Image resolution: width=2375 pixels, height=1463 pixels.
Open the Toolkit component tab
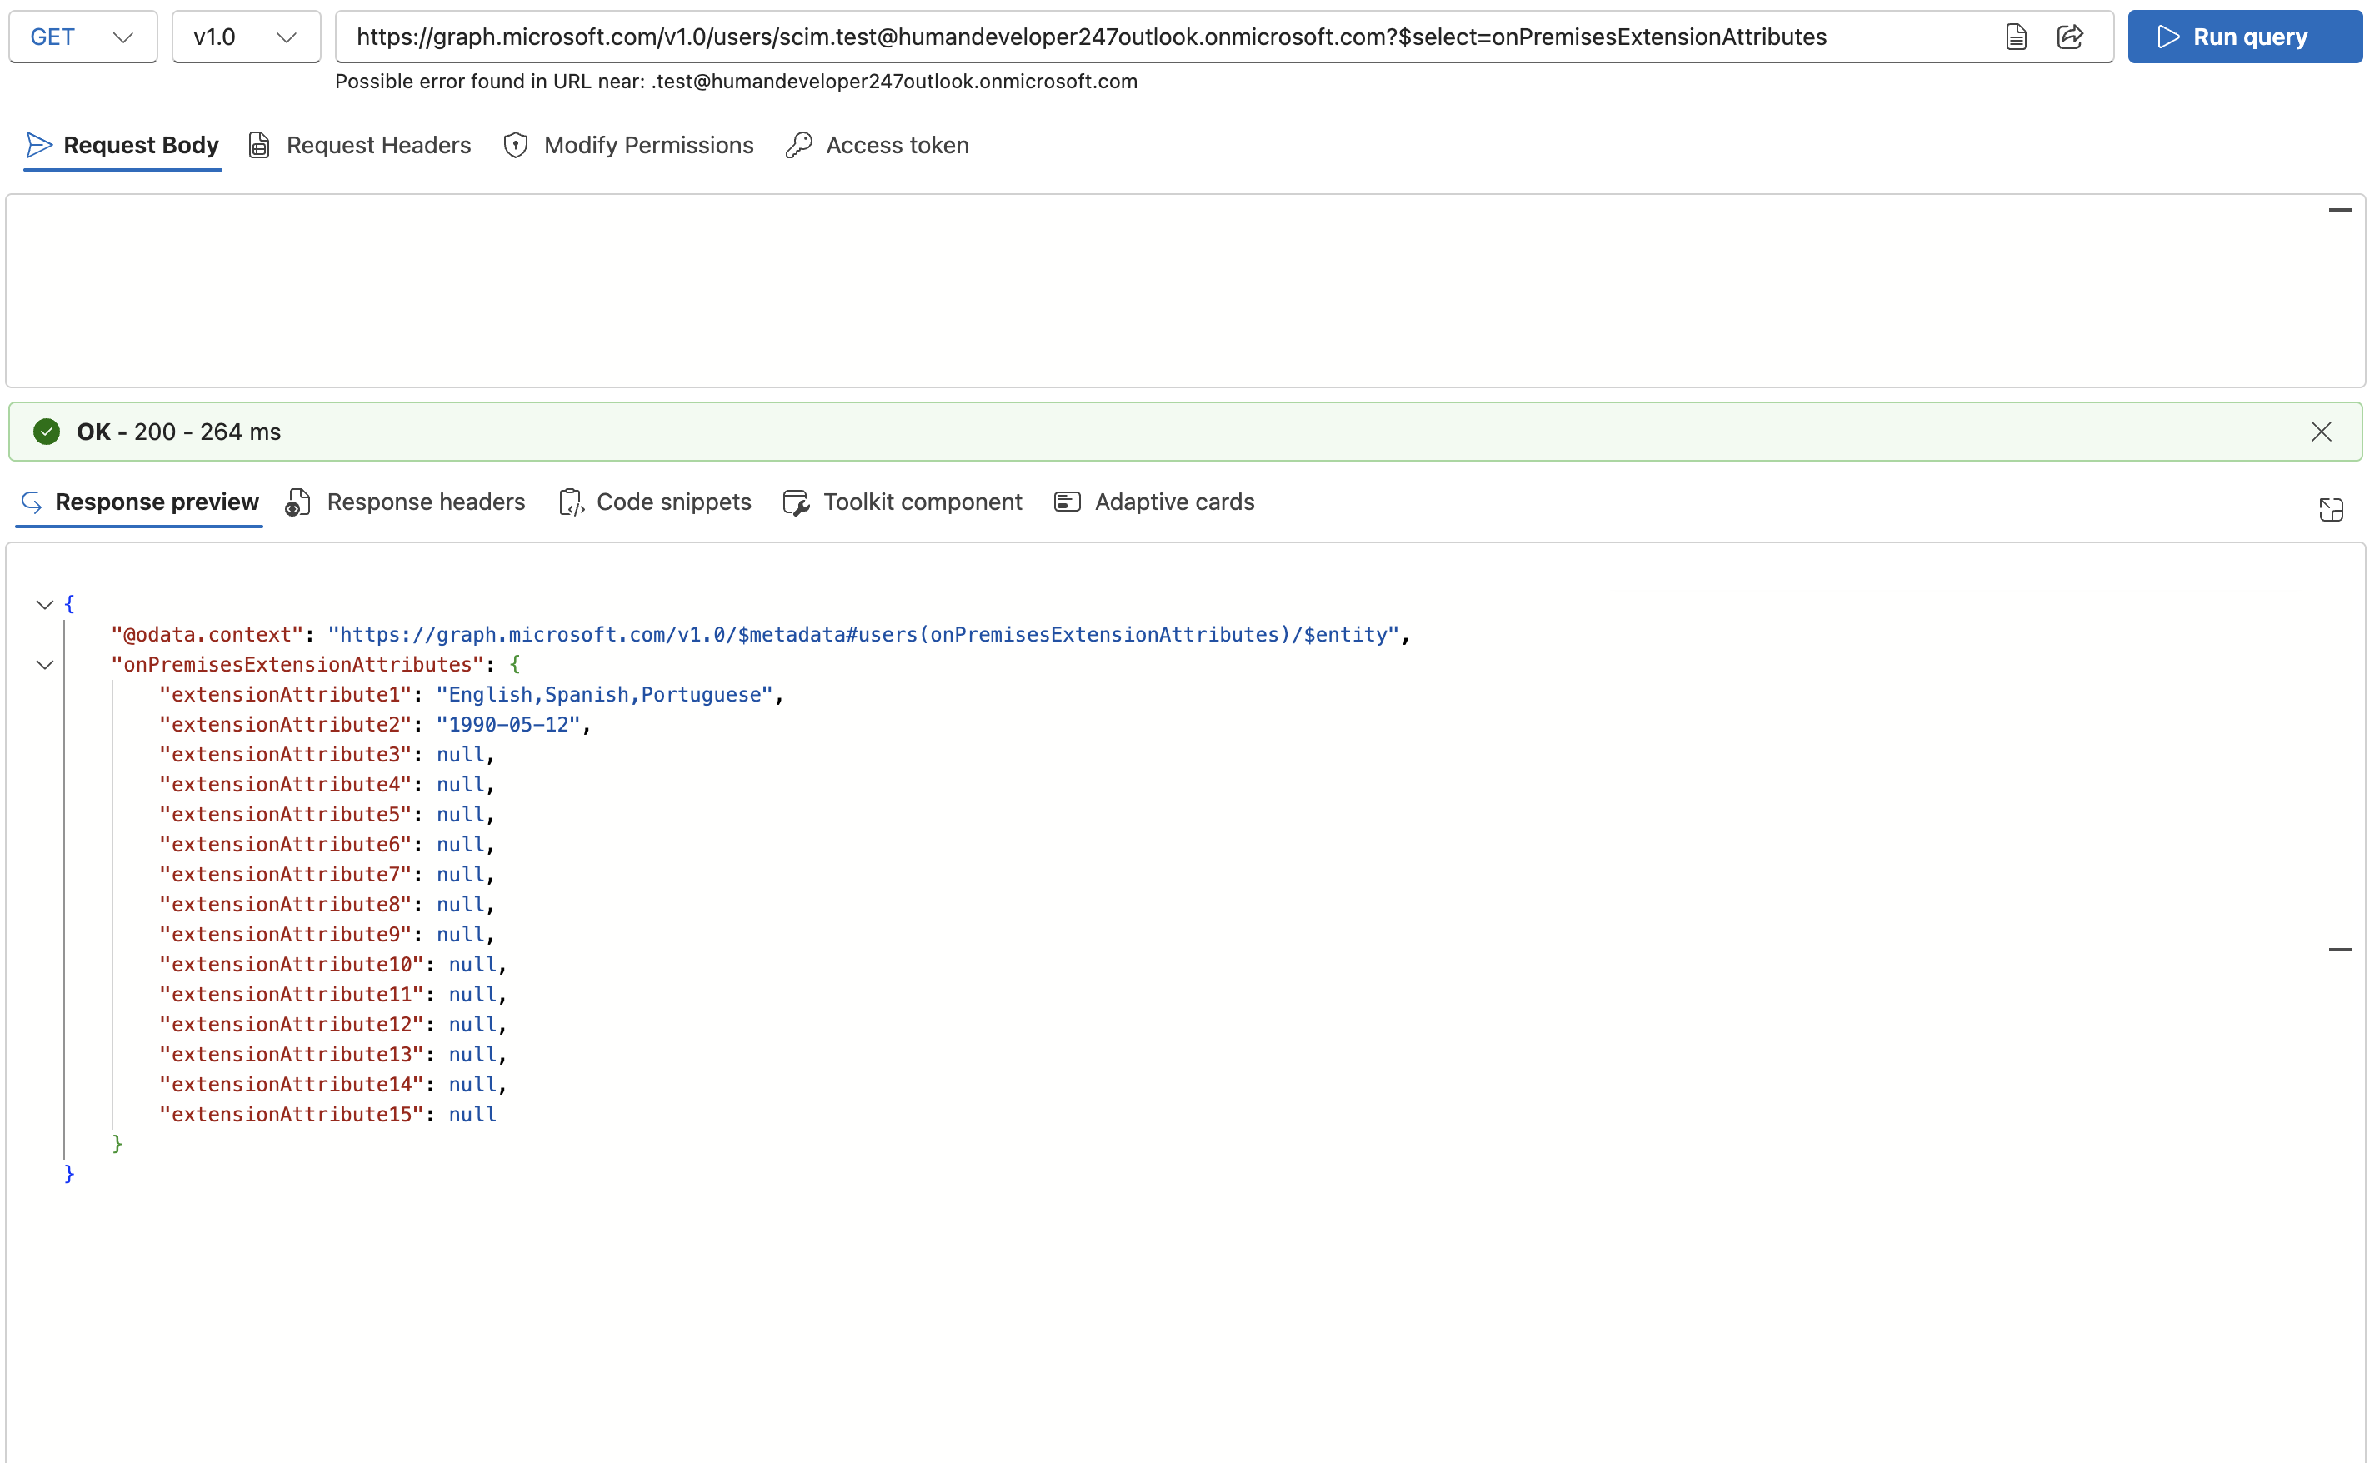coord(902,502)
